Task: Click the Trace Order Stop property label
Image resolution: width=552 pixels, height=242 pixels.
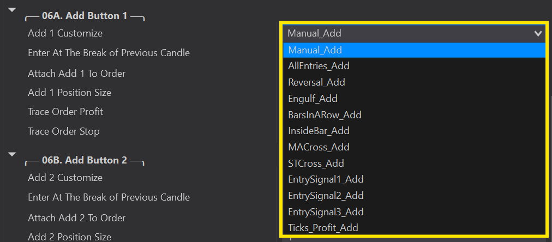Action: (64, 131)
